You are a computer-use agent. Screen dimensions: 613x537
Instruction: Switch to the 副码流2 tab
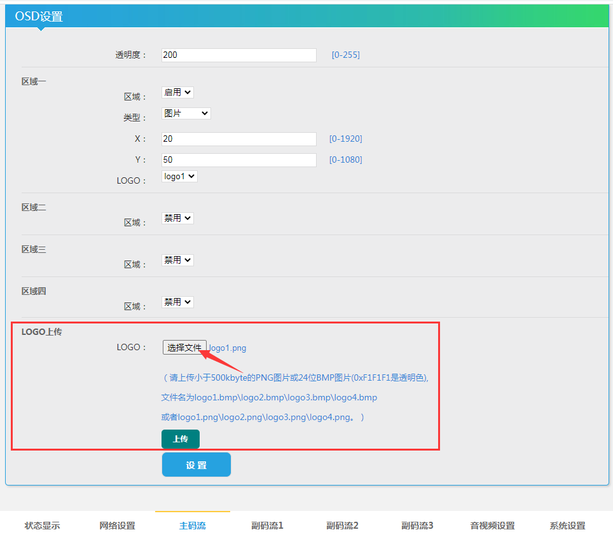[x=343, y=526]
